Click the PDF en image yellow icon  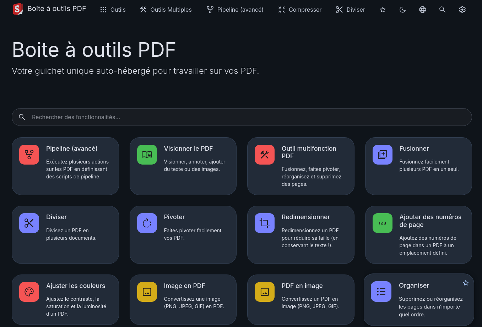coord(265,292)
